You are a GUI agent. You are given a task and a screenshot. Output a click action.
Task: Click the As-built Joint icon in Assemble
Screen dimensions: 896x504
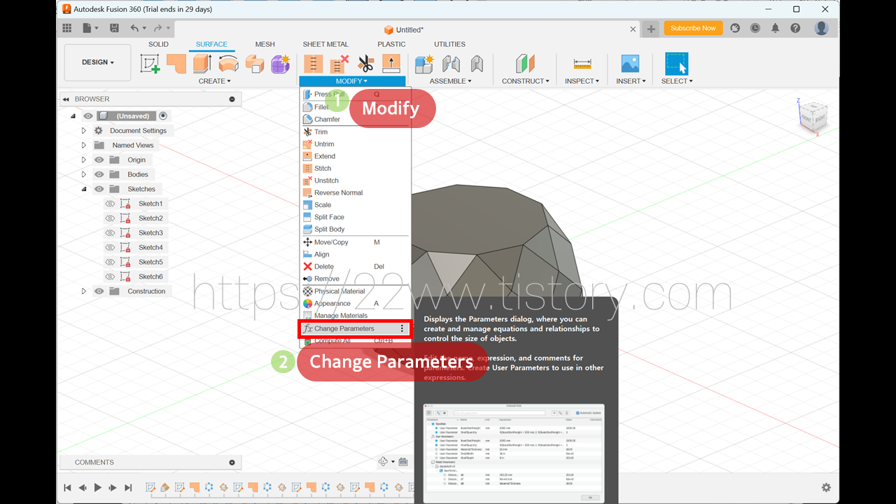tap(477, 64)
